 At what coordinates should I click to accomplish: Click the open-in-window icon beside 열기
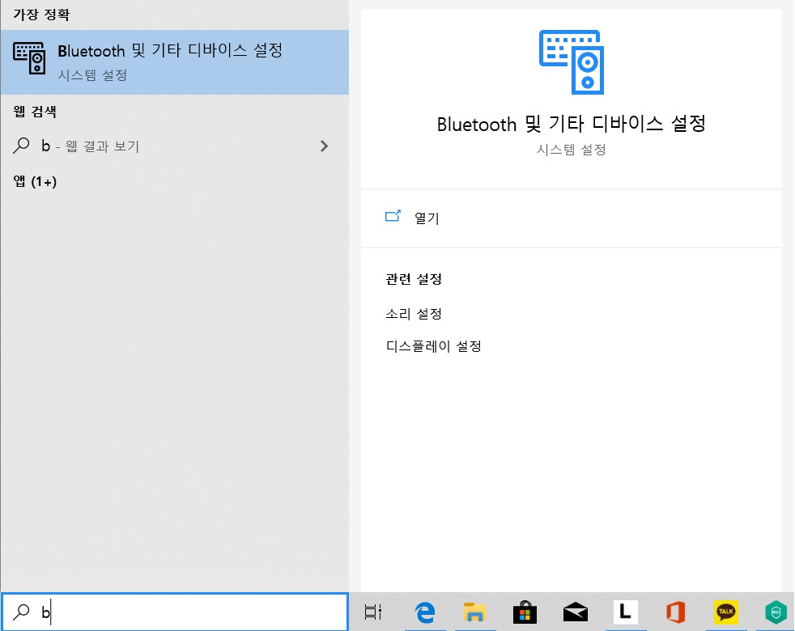pos(393,217)
